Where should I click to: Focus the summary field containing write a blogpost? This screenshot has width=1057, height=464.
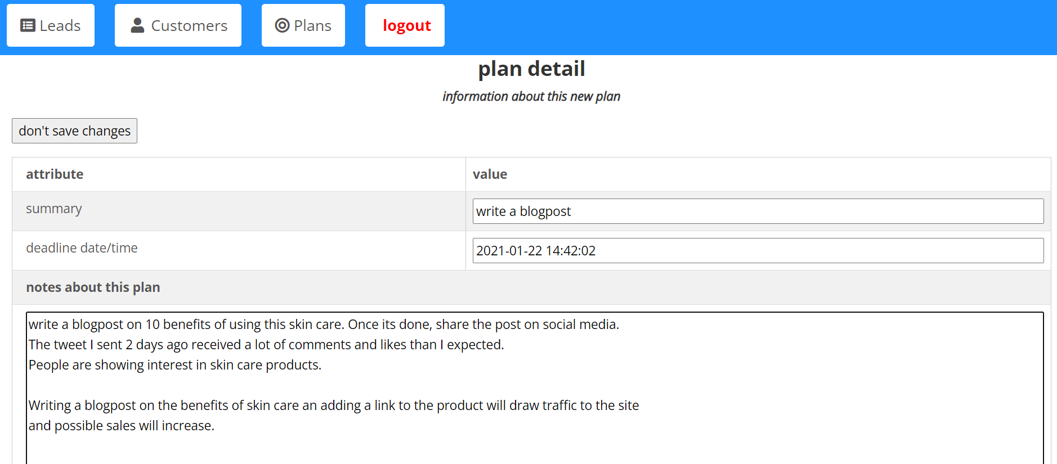(x=758, y=211)
